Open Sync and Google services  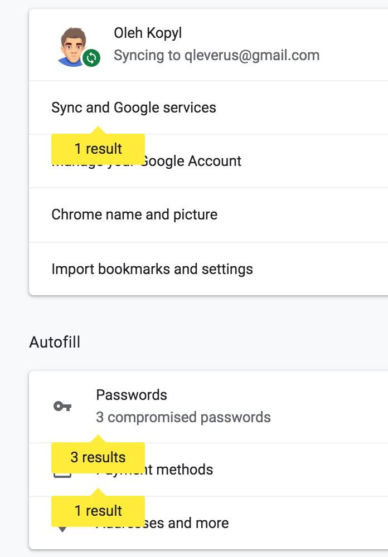coord(208,108)
